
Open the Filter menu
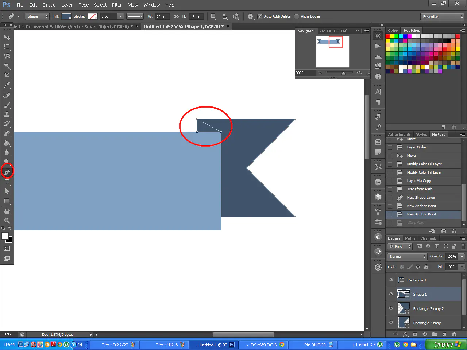point(117,5)
